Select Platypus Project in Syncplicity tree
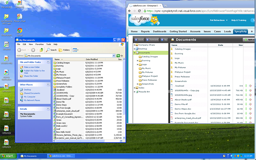The width and height of the screenshot is (256, 160). (x=148, y=76)
